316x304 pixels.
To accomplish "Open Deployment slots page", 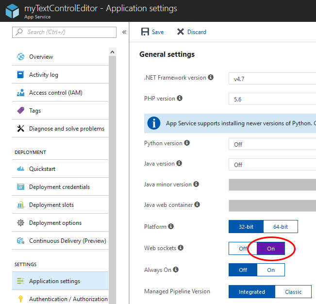I will click(60, 204).
